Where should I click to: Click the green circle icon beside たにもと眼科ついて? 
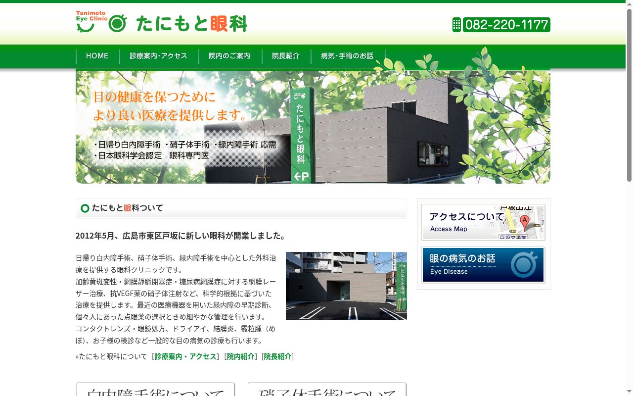[x=85, y=208]
